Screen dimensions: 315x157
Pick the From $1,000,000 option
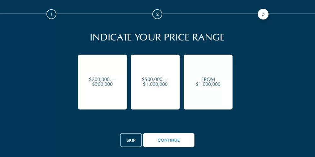(208, 82)
